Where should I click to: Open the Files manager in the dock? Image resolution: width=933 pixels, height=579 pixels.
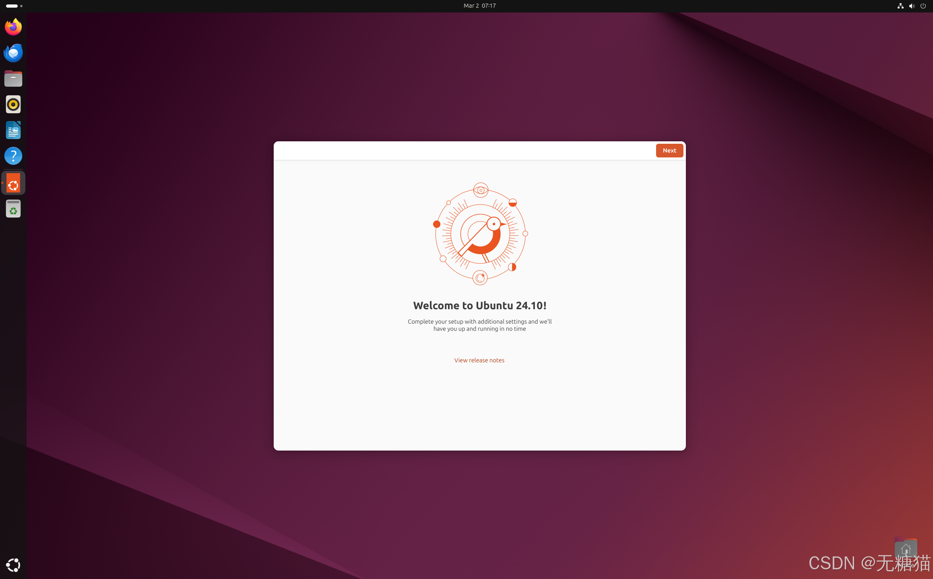13,79
